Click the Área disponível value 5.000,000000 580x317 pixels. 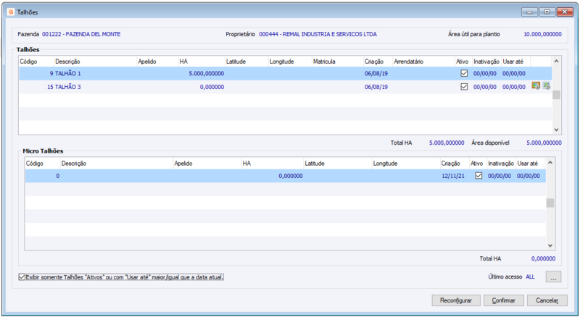[544, 143]
